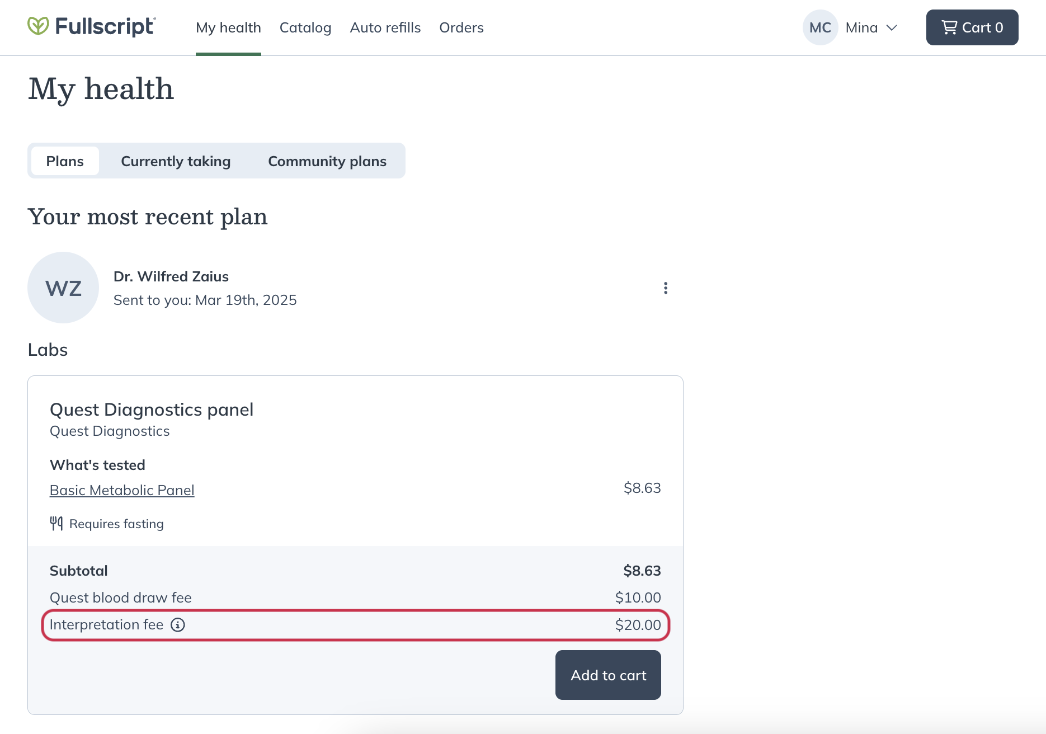
Task: Switch to the Community plans tab
Action: [x=327, y=161]
